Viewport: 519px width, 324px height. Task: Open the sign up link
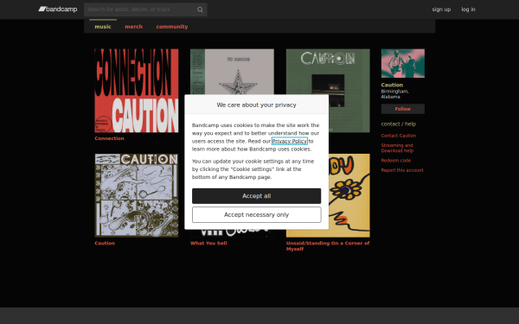[441, 10]
